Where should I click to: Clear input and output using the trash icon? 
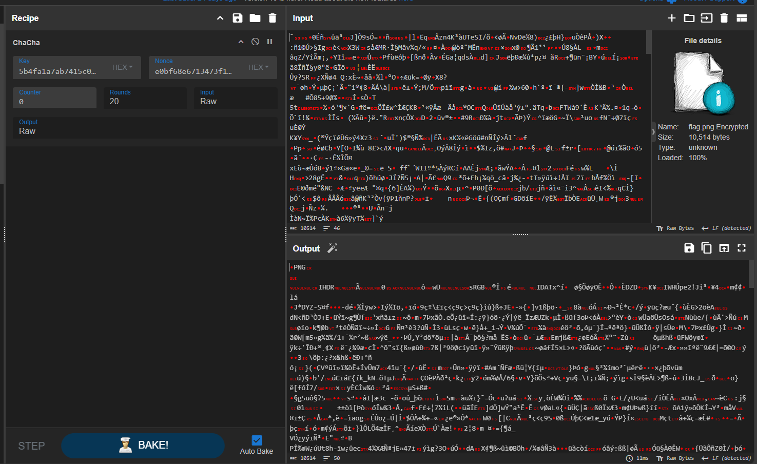point(724,18)
